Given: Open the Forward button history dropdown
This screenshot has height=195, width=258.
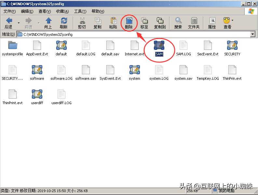Looking at the screenshot, I should (38, 23).
